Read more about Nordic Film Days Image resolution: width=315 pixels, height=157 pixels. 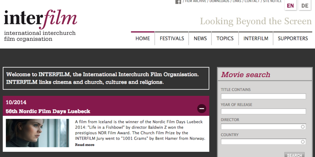85,145
